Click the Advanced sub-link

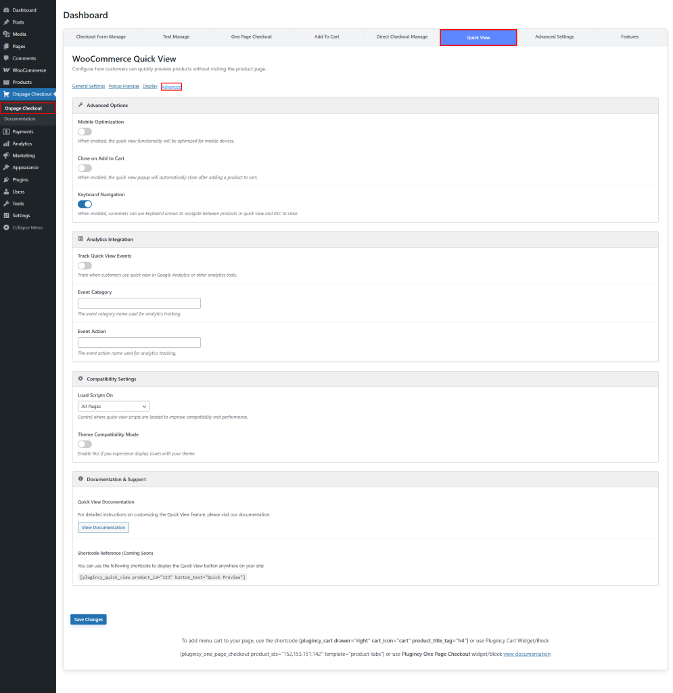click(171, 87)
